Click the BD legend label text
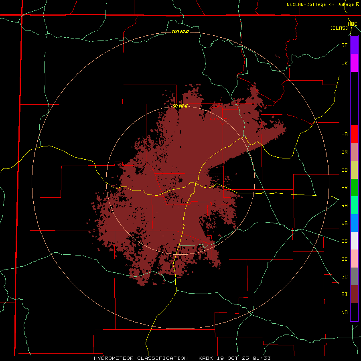 [x=344, y=170]
